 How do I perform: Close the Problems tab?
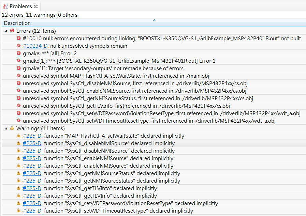36,6
